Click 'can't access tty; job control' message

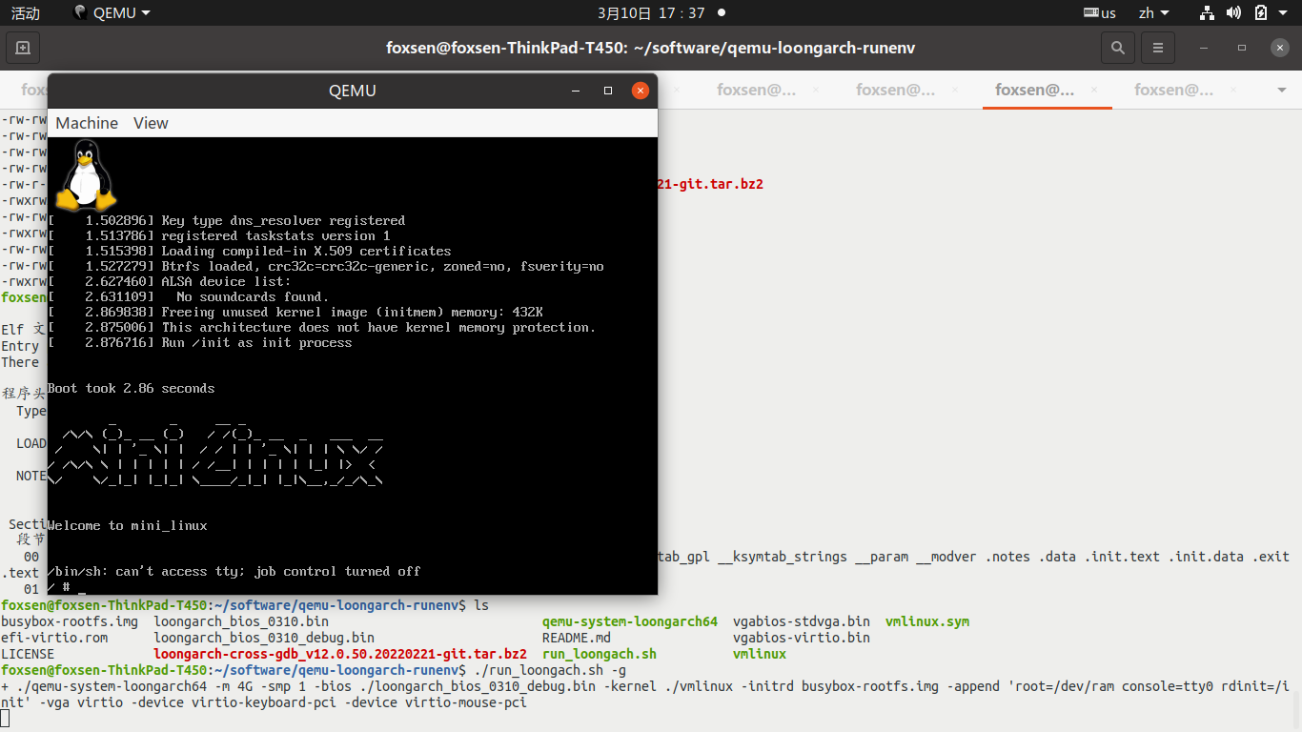click(234, 572)
